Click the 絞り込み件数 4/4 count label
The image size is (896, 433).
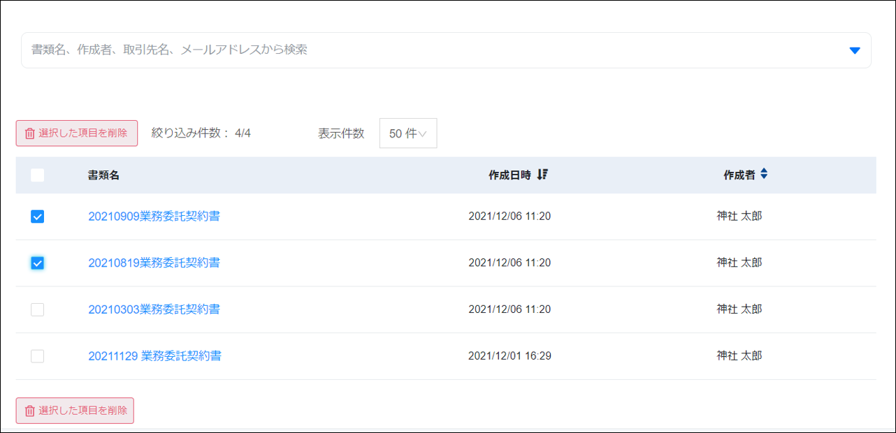click(201, 133)
